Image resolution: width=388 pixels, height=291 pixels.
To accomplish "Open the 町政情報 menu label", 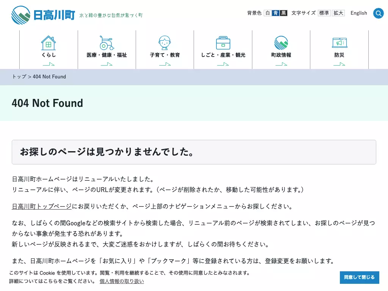I will 281,55.
